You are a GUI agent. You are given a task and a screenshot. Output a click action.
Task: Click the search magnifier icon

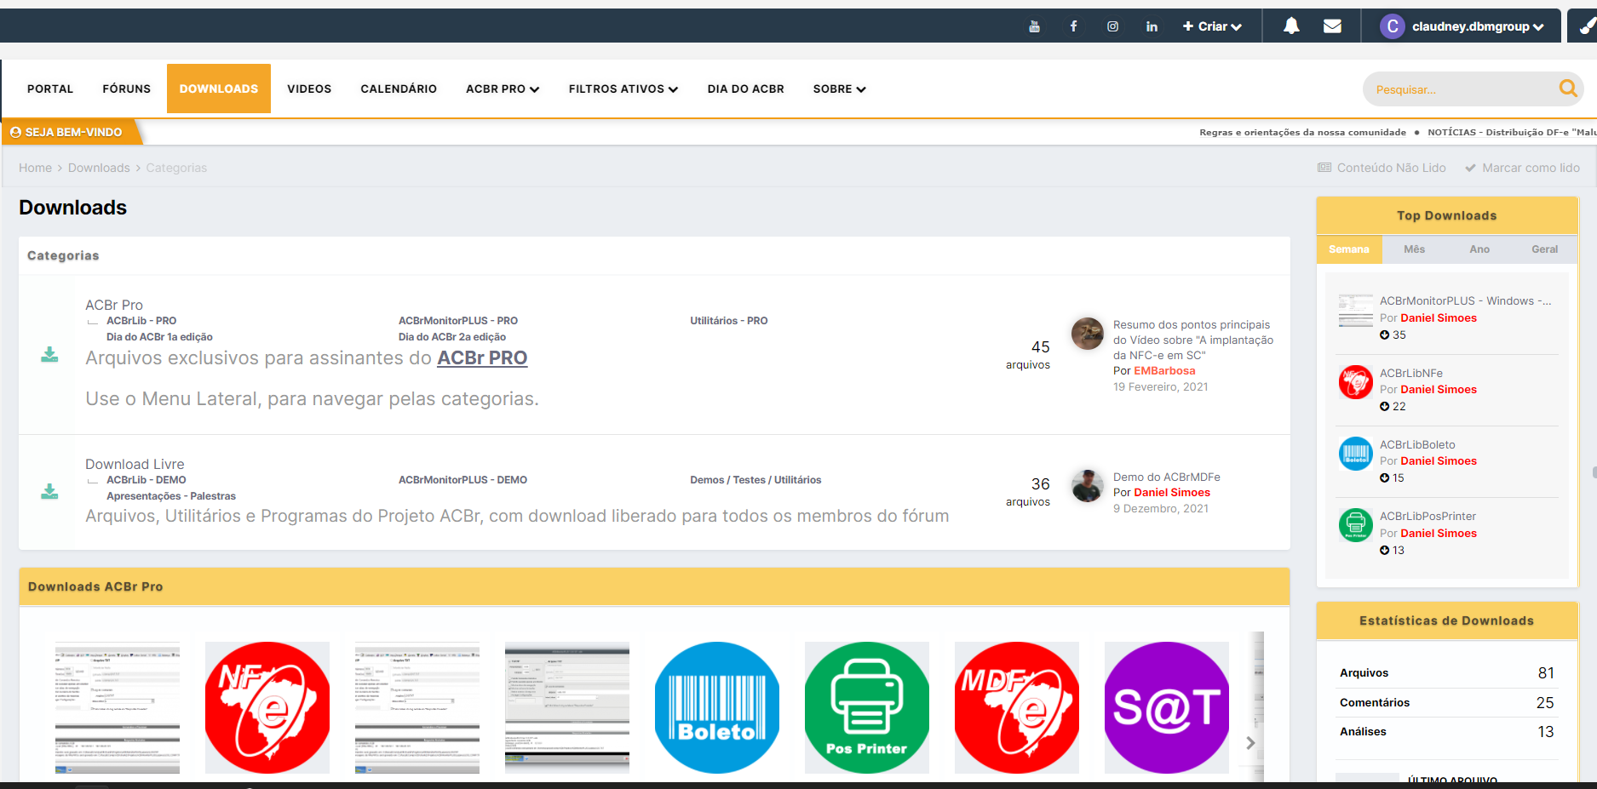click(1567, 88)
